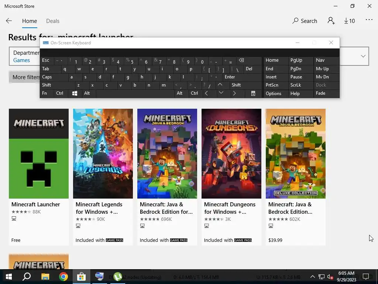Select the Minecraft Legends for Windows title
378x284 pixels.
(x=99, y=208)
